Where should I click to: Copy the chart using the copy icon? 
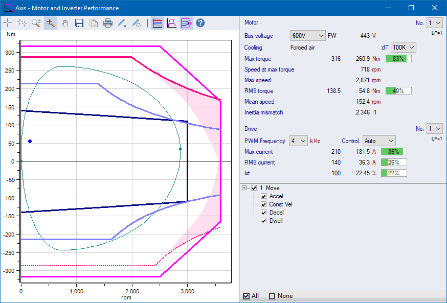coord(94,22)
